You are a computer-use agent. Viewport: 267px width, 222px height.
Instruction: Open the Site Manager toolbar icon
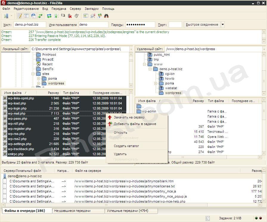(6, 16)
